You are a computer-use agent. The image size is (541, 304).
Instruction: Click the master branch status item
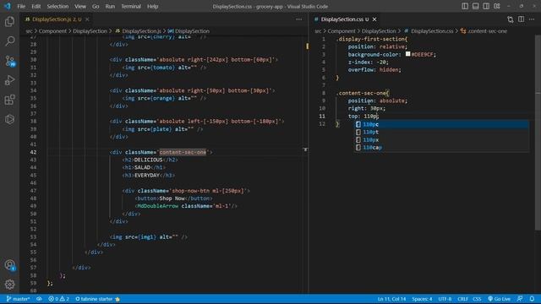click(x=18, y=299)
